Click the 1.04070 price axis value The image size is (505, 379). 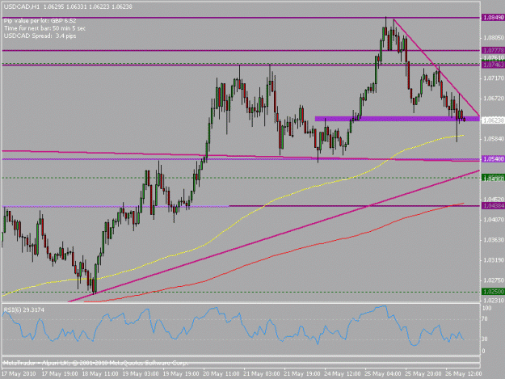[x=493, y=220]
